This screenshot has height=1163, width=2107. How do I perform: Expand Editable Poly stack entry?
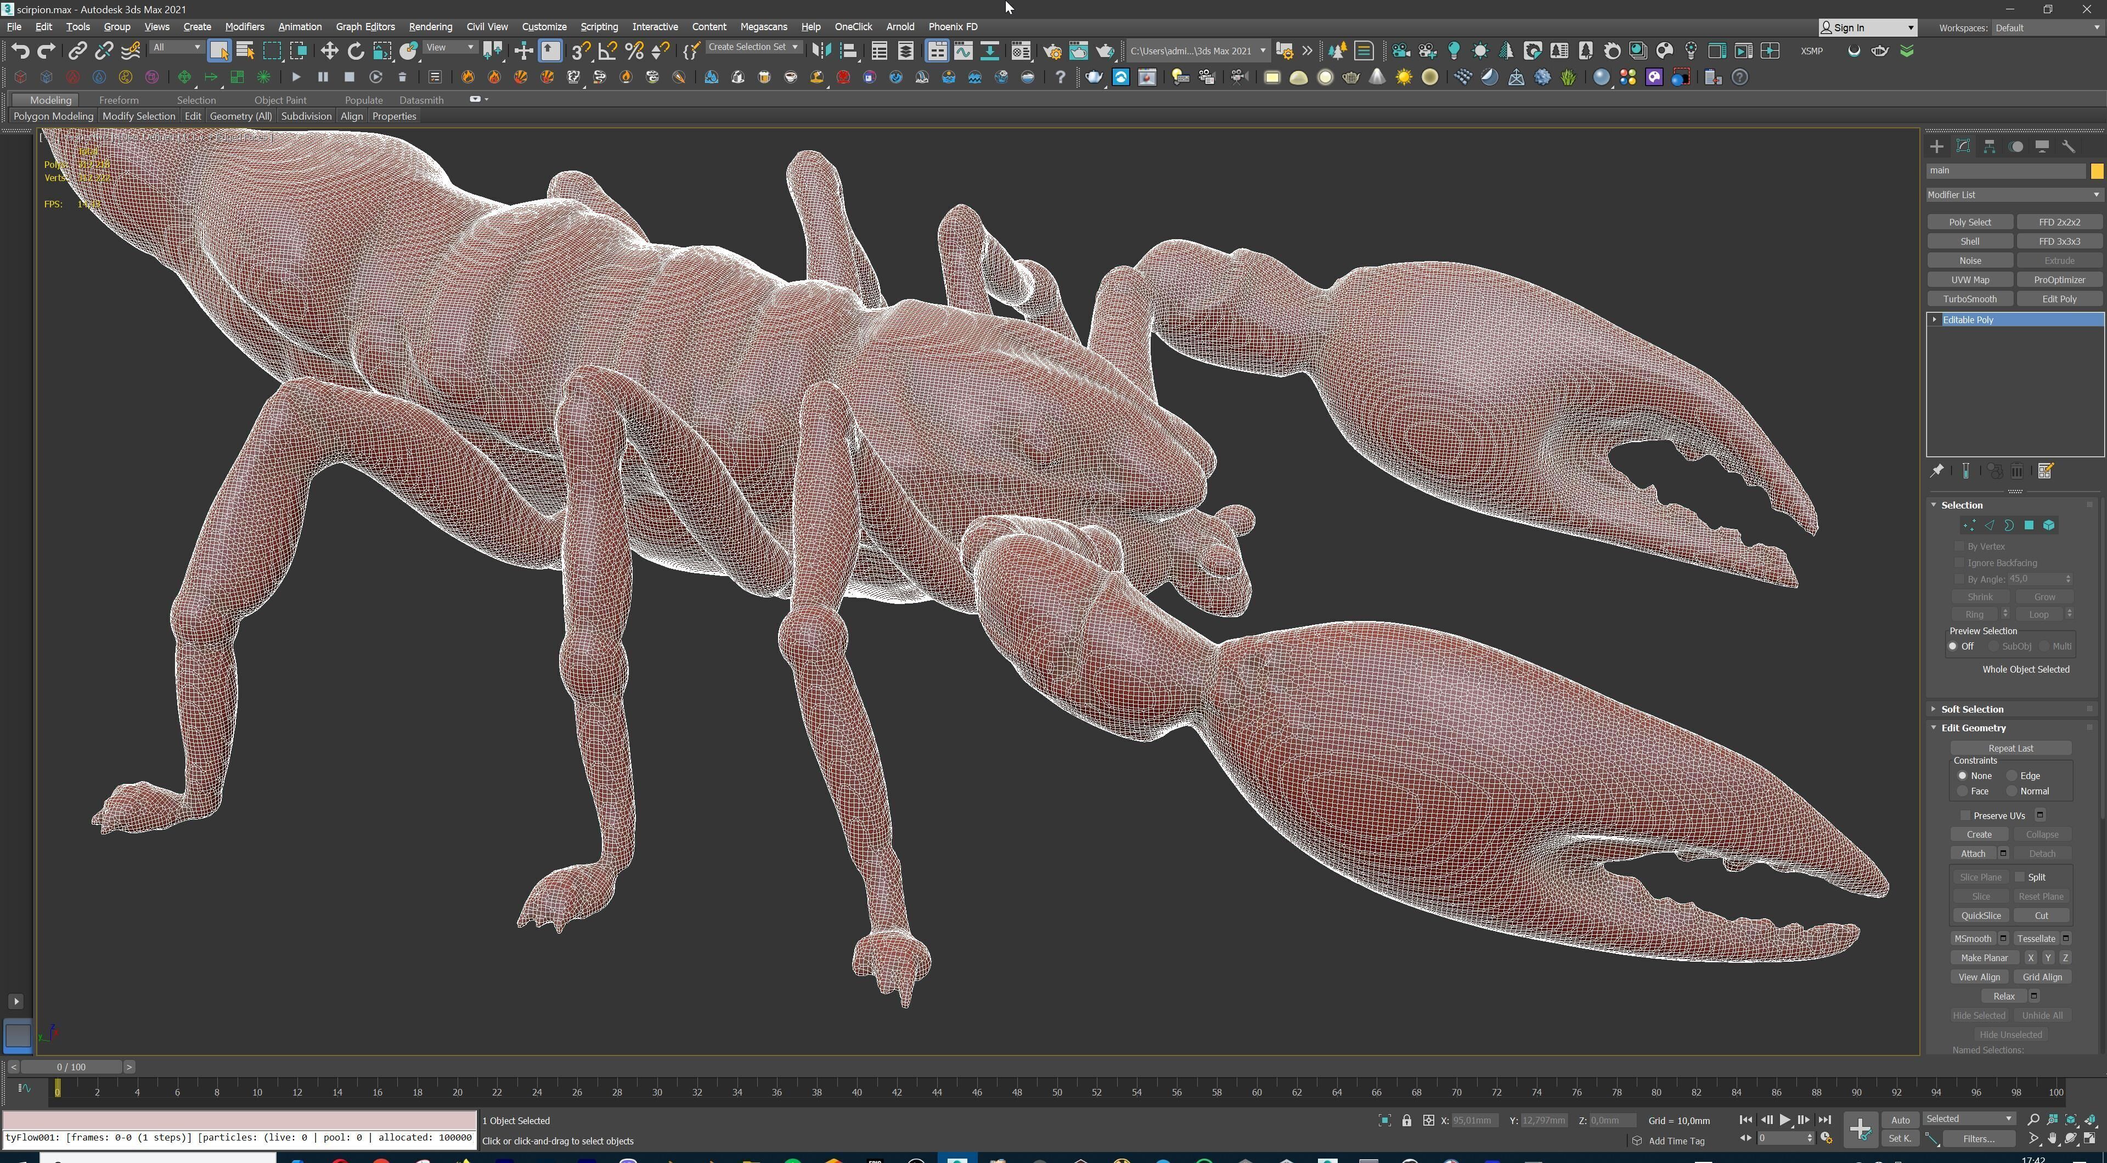(x=1934, y=320)
